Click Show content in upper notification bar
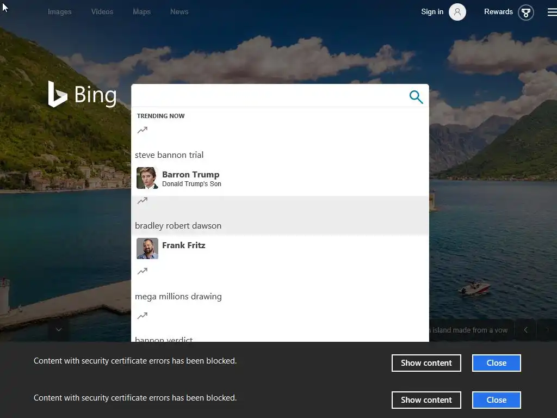Viewport: 557px width, 418px height. pos(426,363)
